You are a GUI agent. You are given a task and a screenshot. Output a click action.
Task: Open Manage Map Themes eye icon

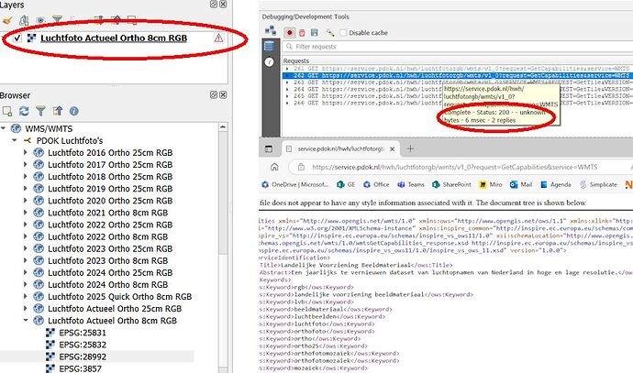tap(40, 19)
